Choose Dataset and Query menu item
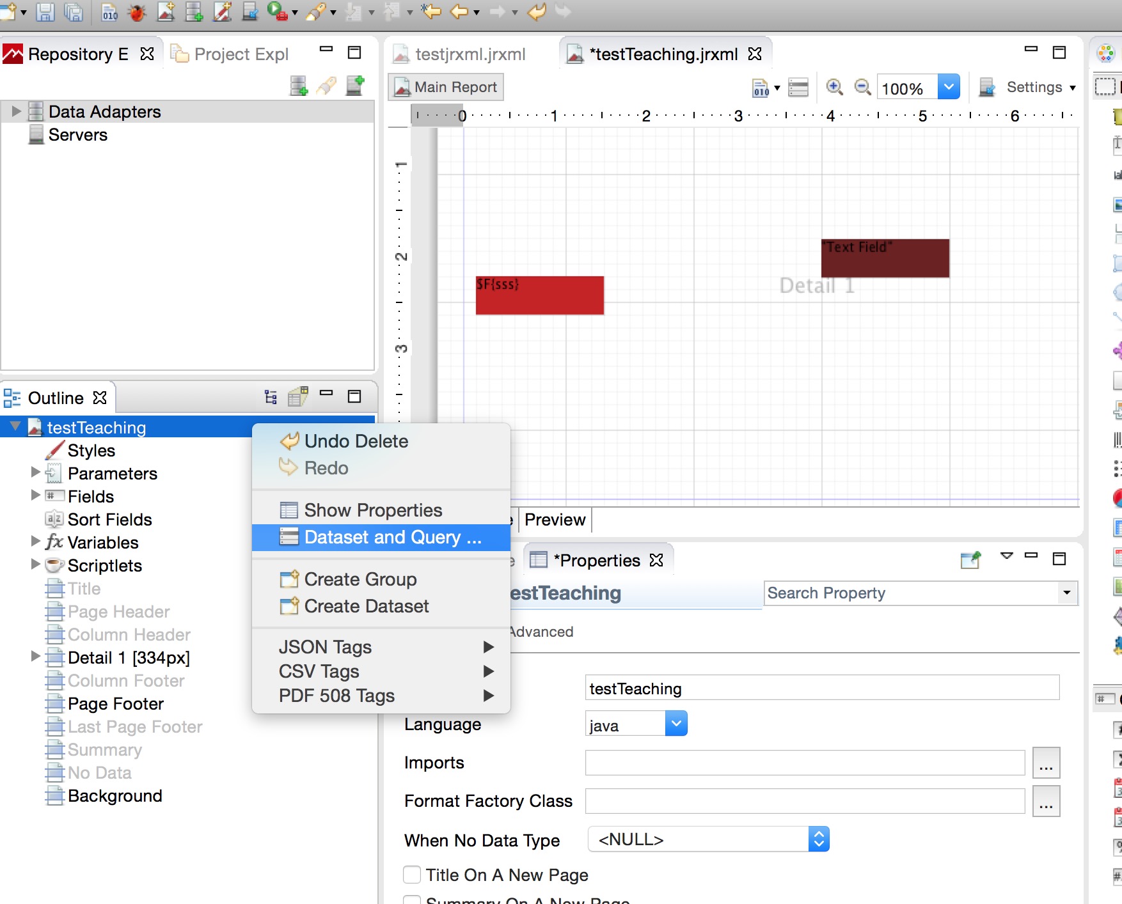This screenshot has width=1122, height=904. (381, 537)
